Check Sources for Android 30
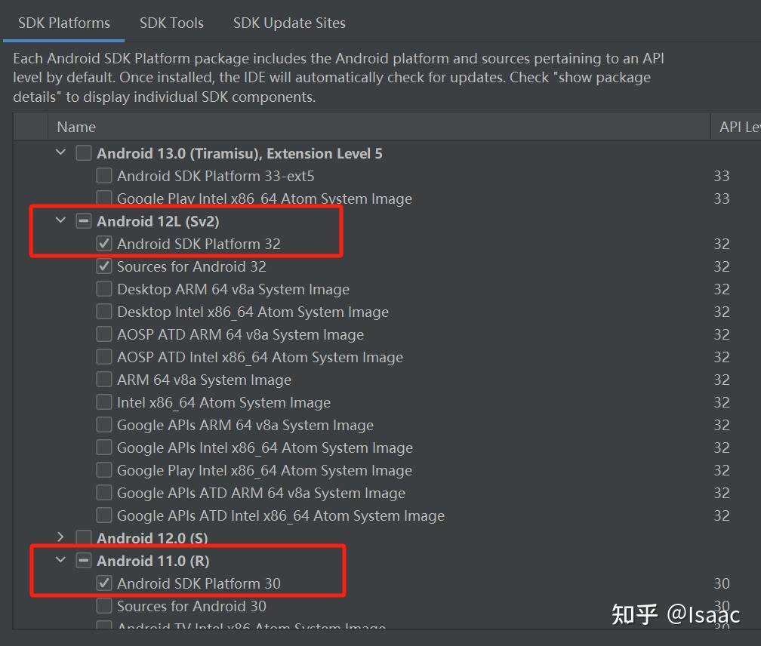Image resolution: width=761 pixels, height=646 pixels. (x=103, y=605)
